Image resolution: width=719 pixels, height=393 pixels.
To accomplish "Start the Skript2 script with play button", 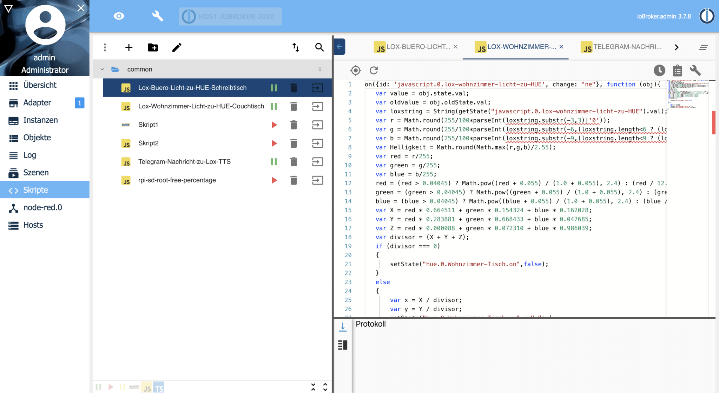I will (274, 143).
